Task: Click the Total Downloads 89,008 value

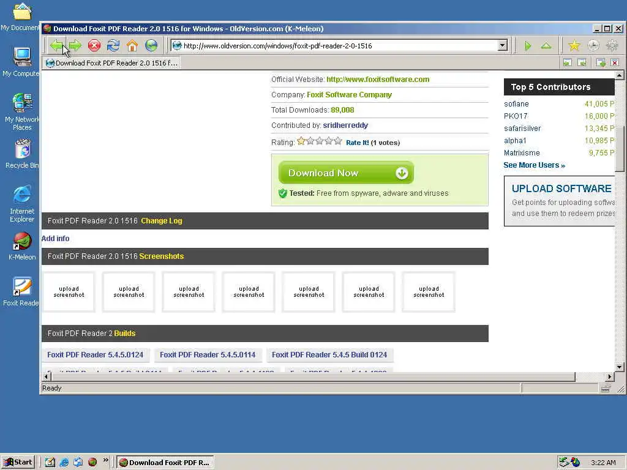Action: (x=342, y=110)
